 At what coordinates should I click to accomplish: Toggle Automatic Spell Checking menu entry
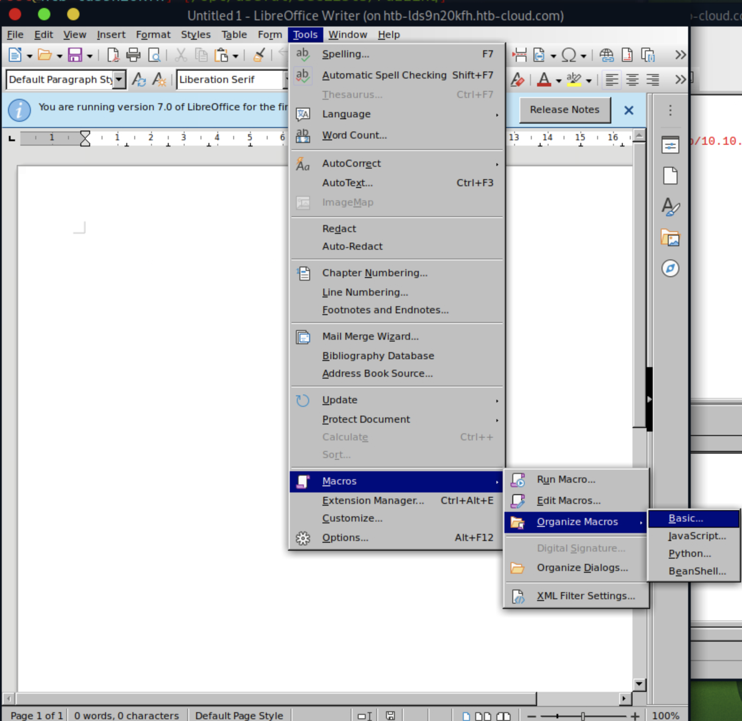click(x=397, y=75)
